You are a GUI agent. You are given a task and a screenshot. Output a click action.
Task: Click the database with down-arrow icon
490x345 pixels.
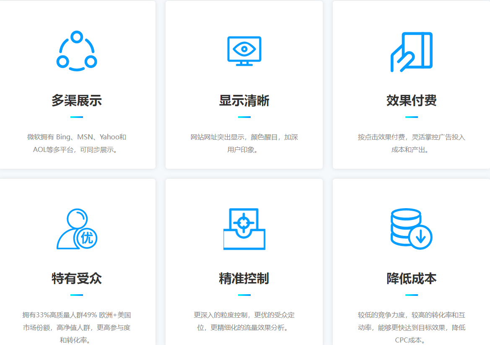pyautogui.click(x=411, y=229)
